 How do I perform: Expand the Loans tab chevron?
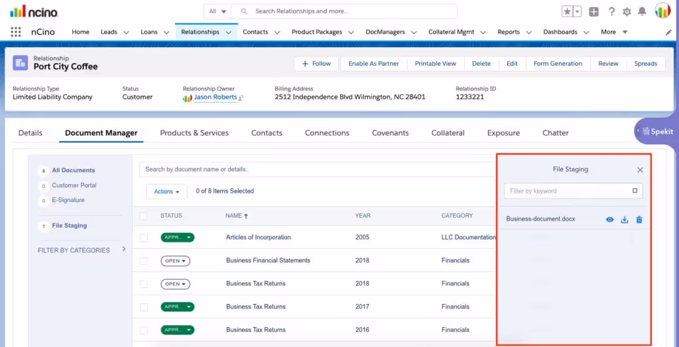tap(166, 32)
